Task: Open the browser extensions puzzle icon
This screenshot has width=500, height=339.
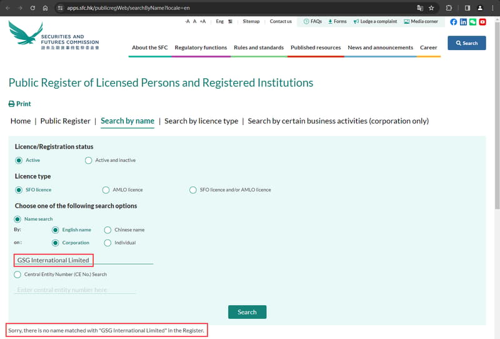Action: tap(449, 8)
